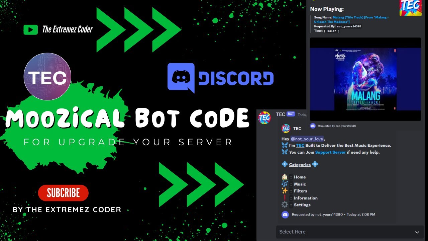
Task: Click the TEC hyperlink in the greeting
Action: (x=300, y=146)
